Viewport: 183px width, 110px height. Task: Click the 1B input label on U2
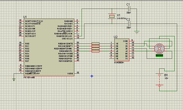[117, 44]
